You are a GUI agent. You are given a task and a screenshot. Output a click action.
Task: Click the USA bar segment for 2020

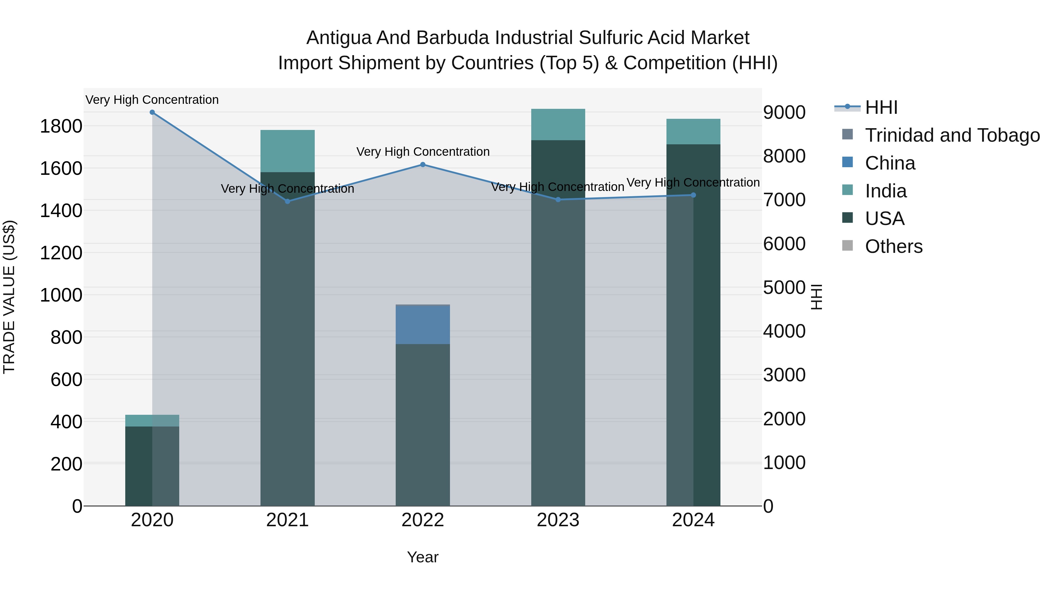[x=152, y=466]
